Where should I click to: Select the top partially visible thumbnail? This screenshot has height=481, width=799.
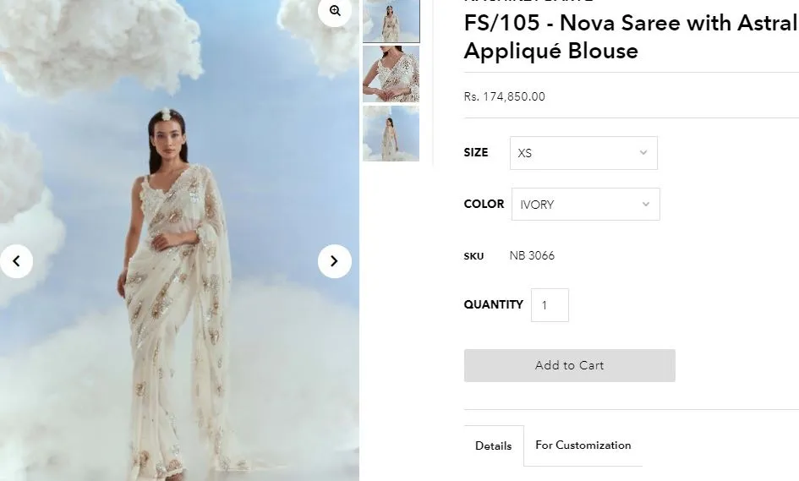pyautogui.click(x=391, y=20)
